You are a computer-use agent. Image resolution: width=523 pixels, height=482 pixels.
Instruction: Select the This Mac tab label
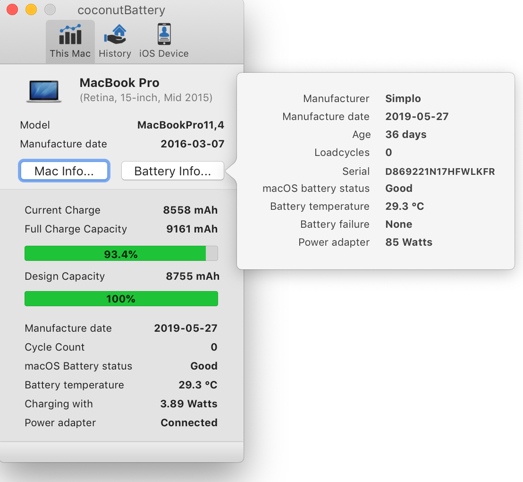(x=70, y=53)
